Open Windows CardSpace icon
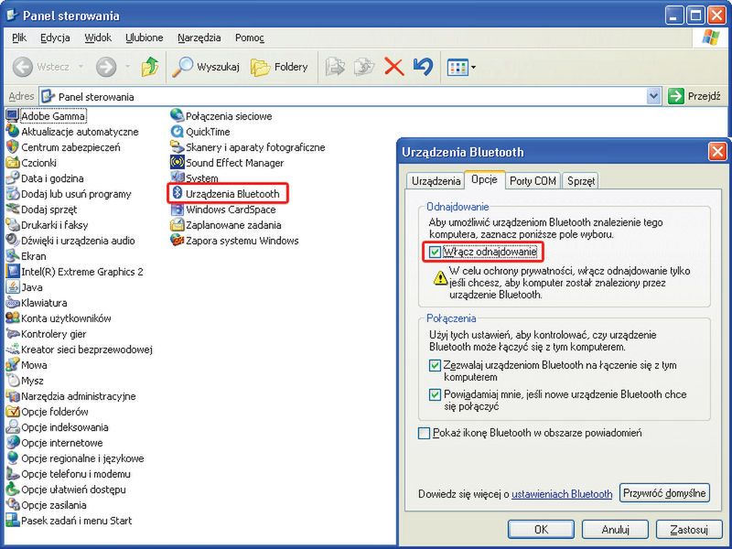This screenshot has height=549, width=732. click(177, 210)
